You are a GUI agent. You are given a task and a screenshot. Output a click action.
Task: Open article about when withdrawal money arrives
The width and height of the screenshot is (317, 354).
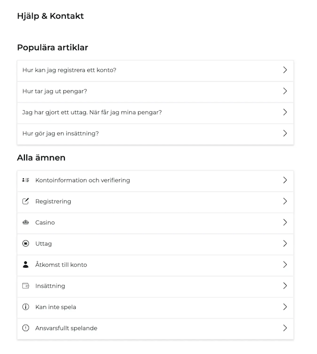[x=156, y=112]
